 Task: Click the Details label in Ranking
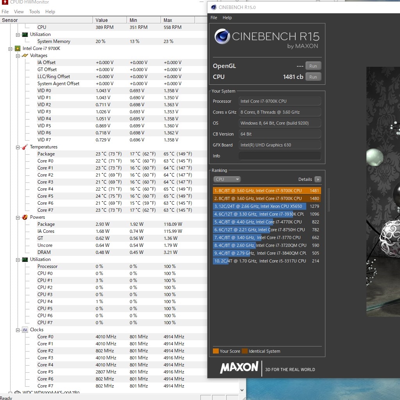coord(305,179)
